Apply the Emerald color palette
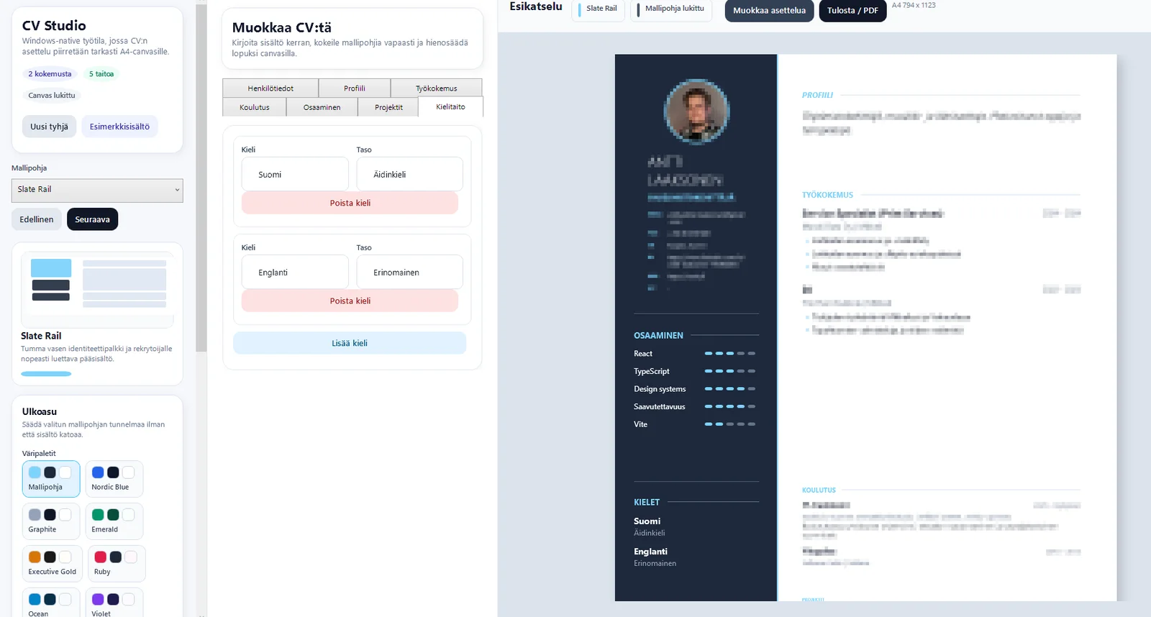This screenshot has width=1151, height=617. [x=114, y=521]
